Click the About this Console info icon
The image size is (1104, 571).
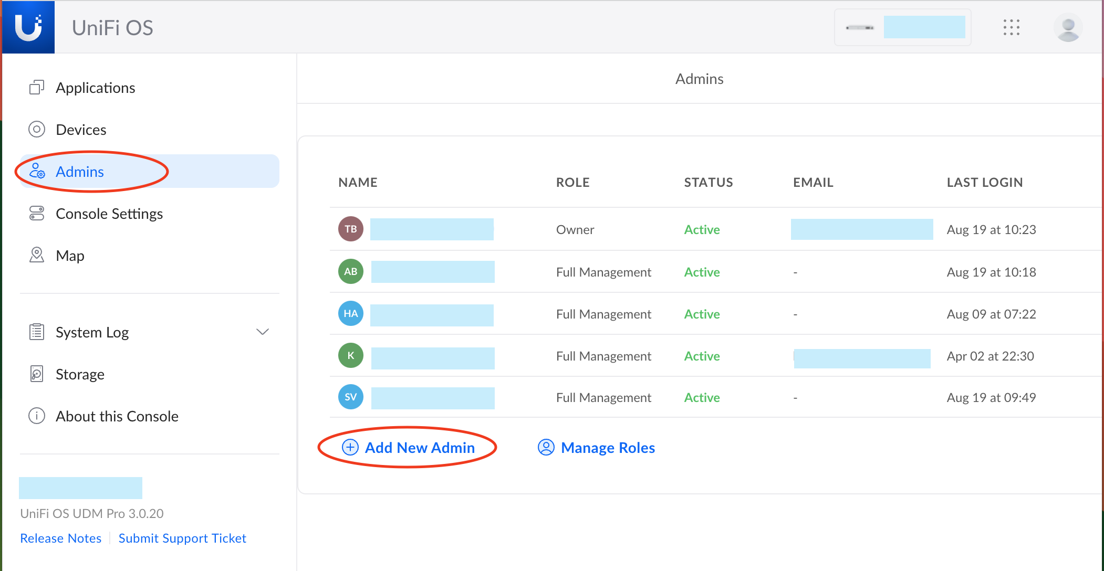click(x=37, y=416)
